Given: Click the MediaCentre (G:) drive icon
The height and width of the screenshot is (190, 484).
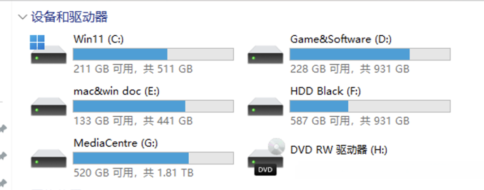Looking at the screenshot, I should [x=48, y=158].
